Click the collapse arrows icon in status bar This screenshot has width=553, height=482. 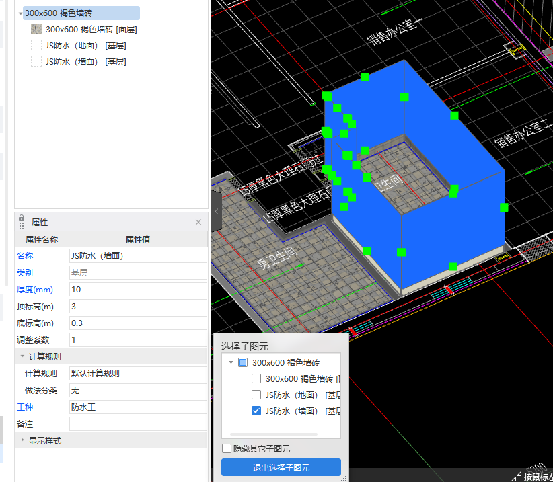click(515, 476)
